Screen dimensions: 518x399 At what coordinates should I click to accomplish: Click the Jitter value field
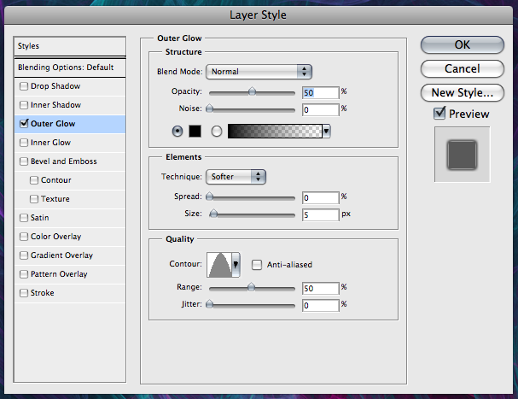[x=321, y=306]
